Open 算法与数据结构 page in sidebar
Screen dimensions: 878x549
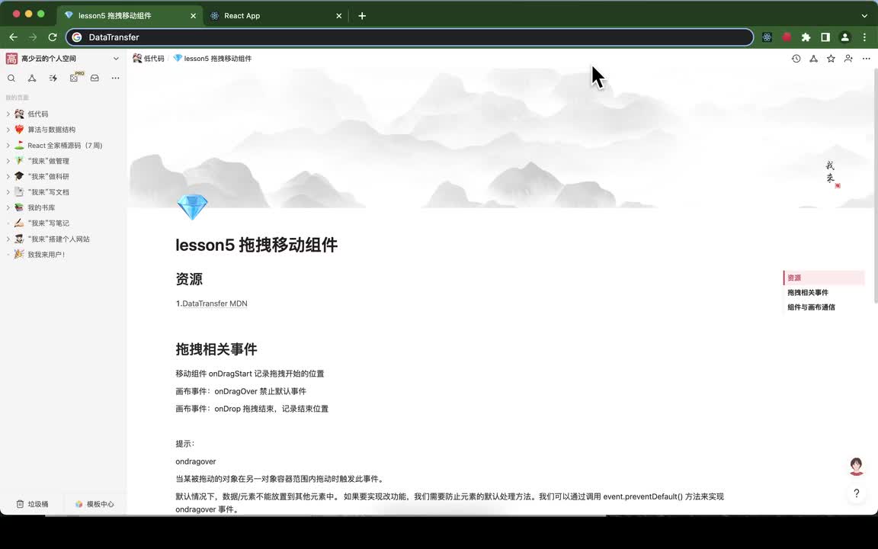tap(52, 130)
